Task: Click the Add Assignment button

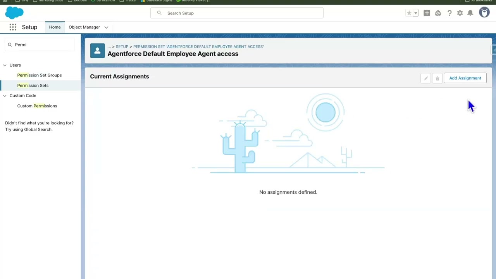Action: click(x=465, y=78)
